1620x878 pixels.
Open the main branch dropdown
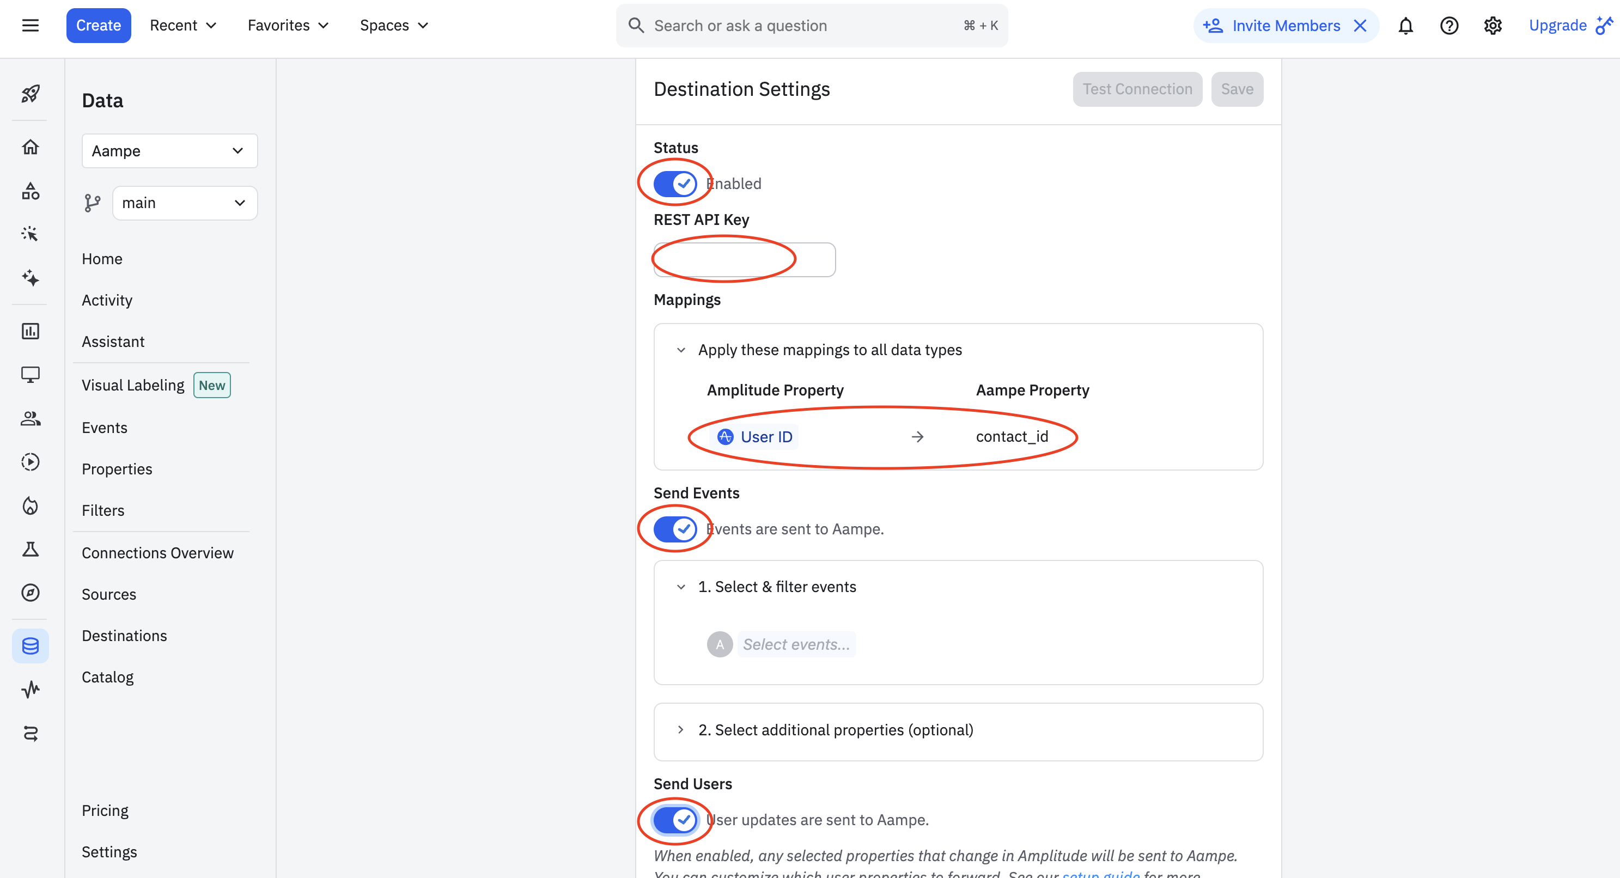tap(184, 203)
